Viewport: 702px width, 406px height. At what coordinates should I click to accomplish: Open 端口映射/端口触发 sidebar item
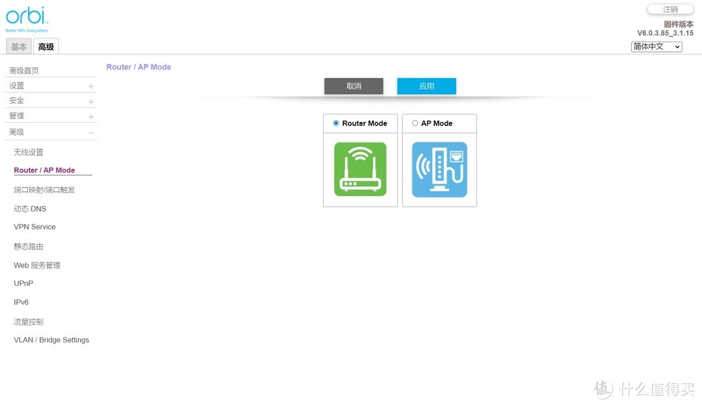coord(44,190)
